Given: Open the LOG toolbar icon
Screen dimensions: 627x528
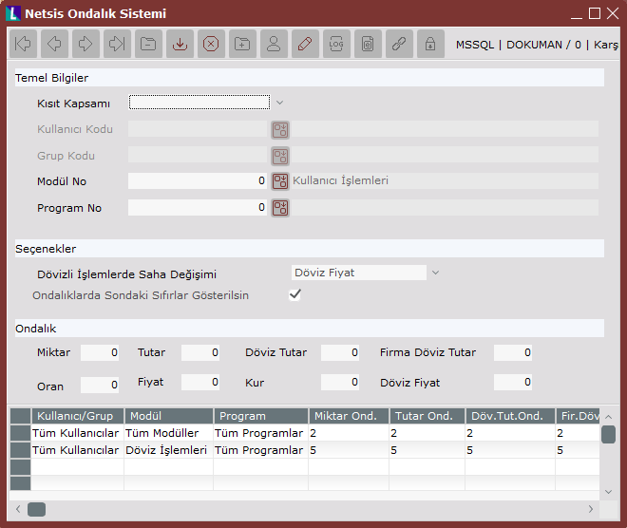Looking at the screenshot, I should pos(336,44).
